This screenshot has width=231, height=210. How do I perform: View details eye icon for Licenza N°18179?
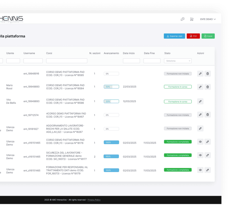tap(200, 170)
